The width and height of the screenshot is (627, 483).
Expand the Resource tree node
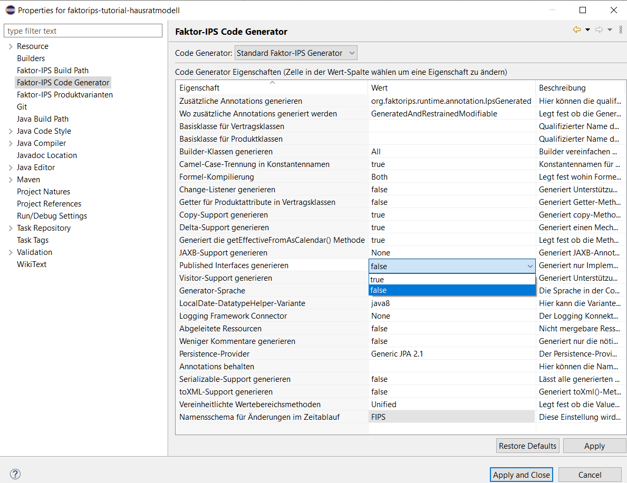point(11,47)
